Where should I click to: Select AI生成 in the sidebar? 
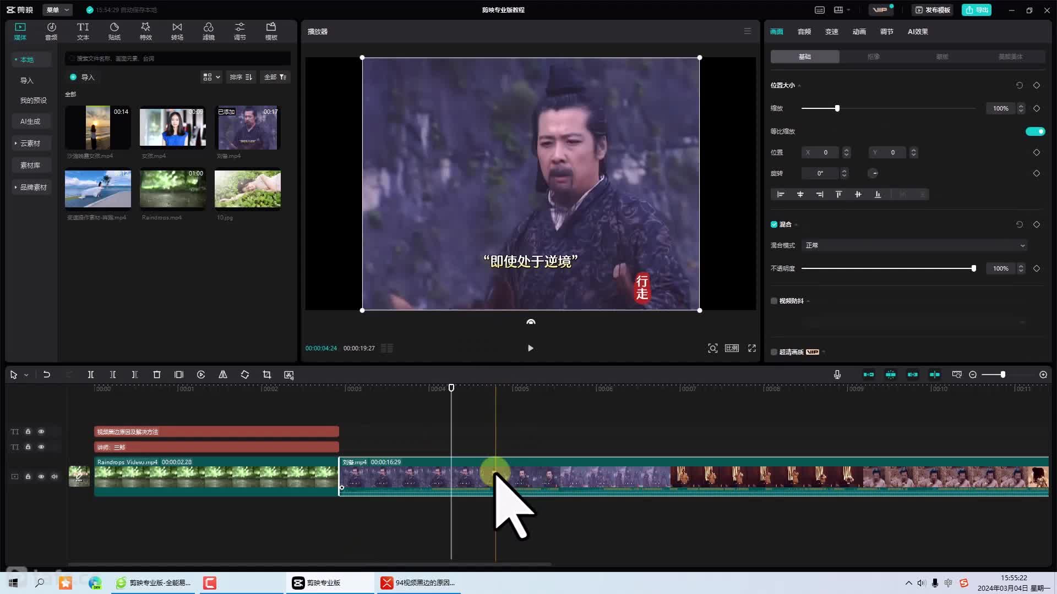30,122
